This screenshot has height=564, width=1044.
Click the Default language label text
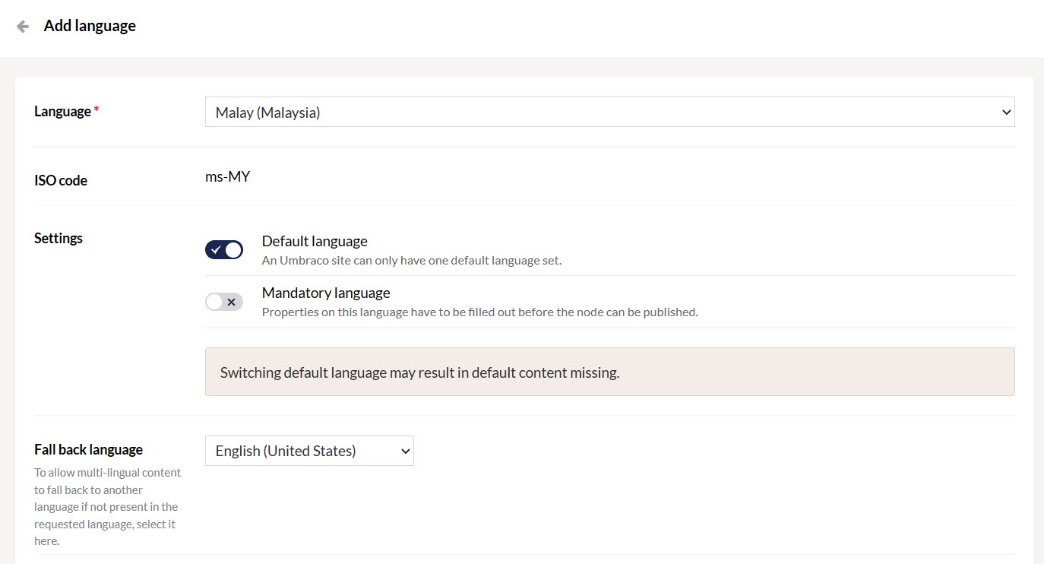(315, 241)
